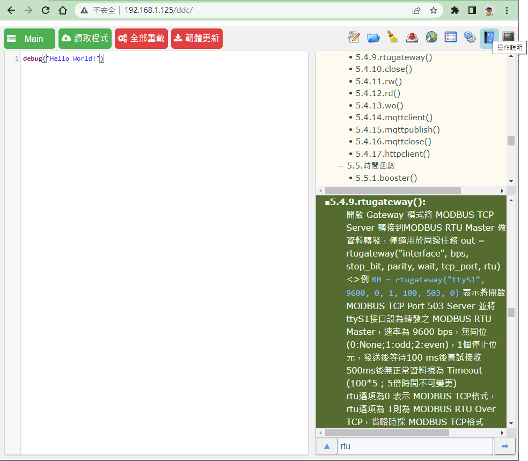Click index pane horizontal scroll left arrow
The height and width of the screenshot is (461, 528).
[320, 191]
